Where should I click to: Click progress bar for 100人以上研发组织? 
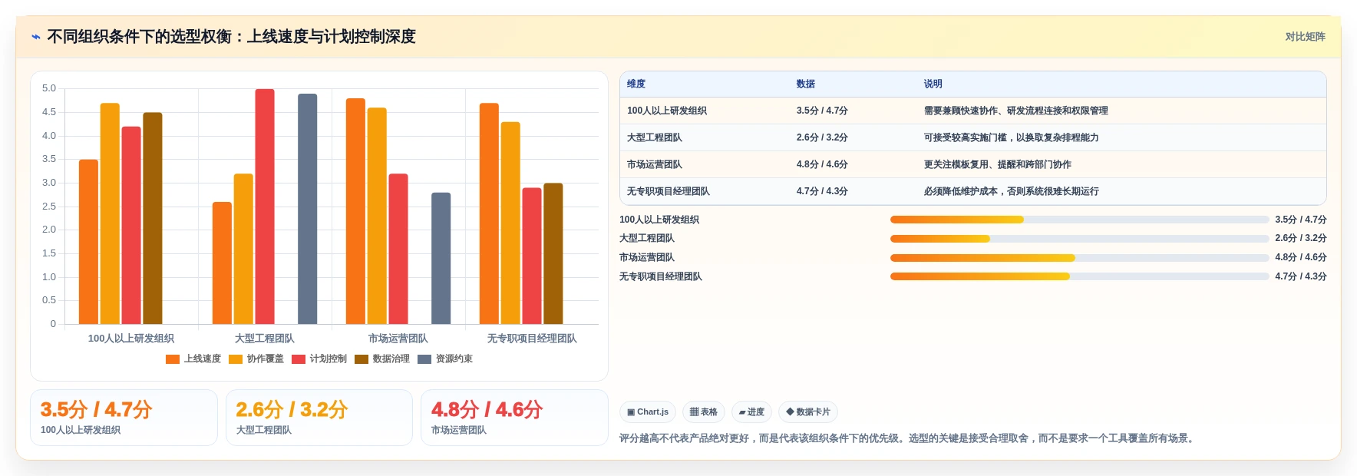(x=1079, y=220)
